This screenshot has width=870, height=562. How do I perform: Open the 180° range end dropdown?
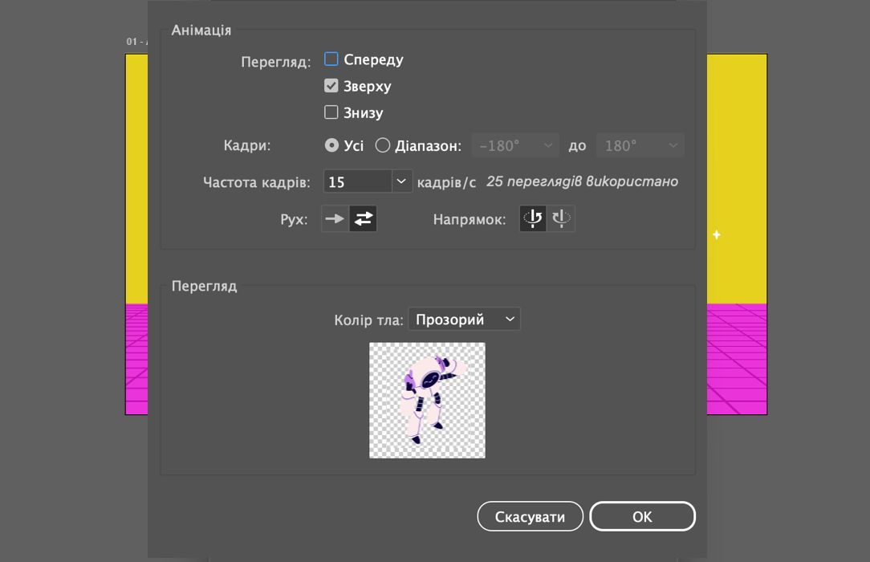pyautogui.click(x=640, y=146)
